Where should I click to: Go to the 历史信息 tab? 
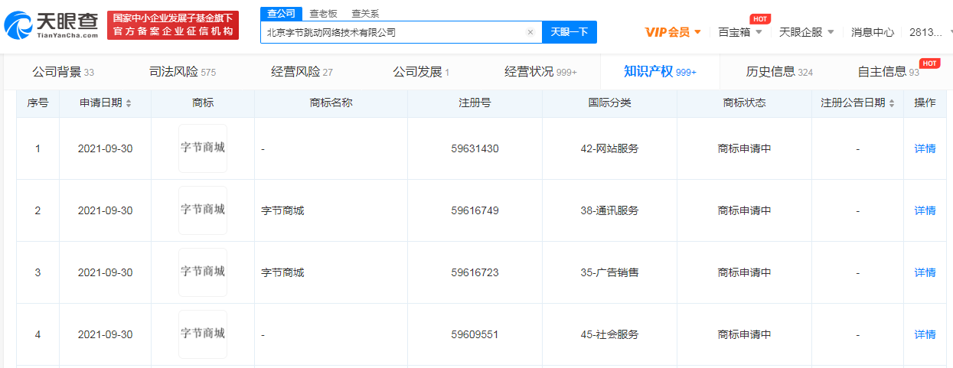click(779, 72)
